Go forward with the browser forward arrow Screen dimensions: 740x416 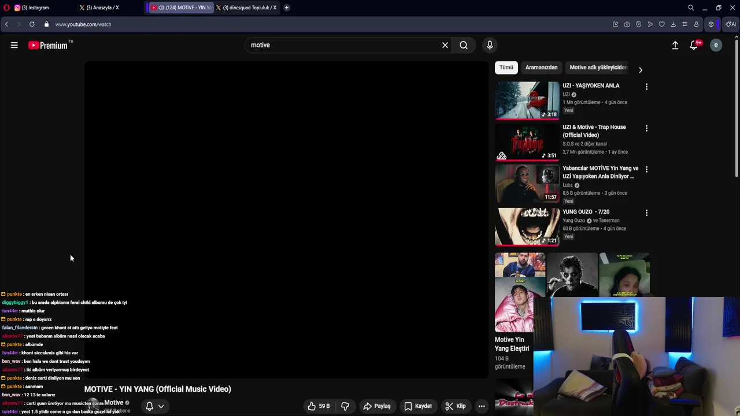(x=18, y=24)
